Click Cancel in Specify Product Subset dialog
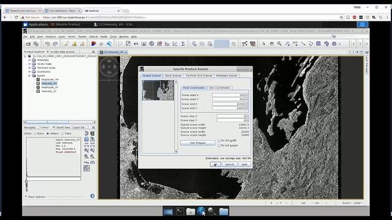The width and height of the screenshot is (392, 220). coord(230,164)
